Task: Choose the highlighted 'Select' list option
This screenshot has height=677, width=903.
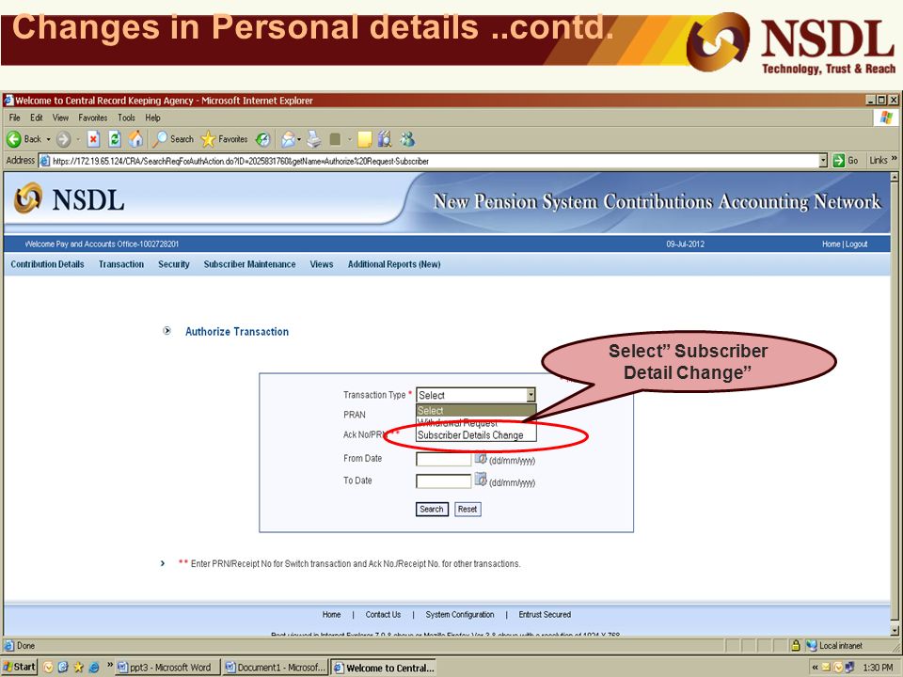Action: 476,411
